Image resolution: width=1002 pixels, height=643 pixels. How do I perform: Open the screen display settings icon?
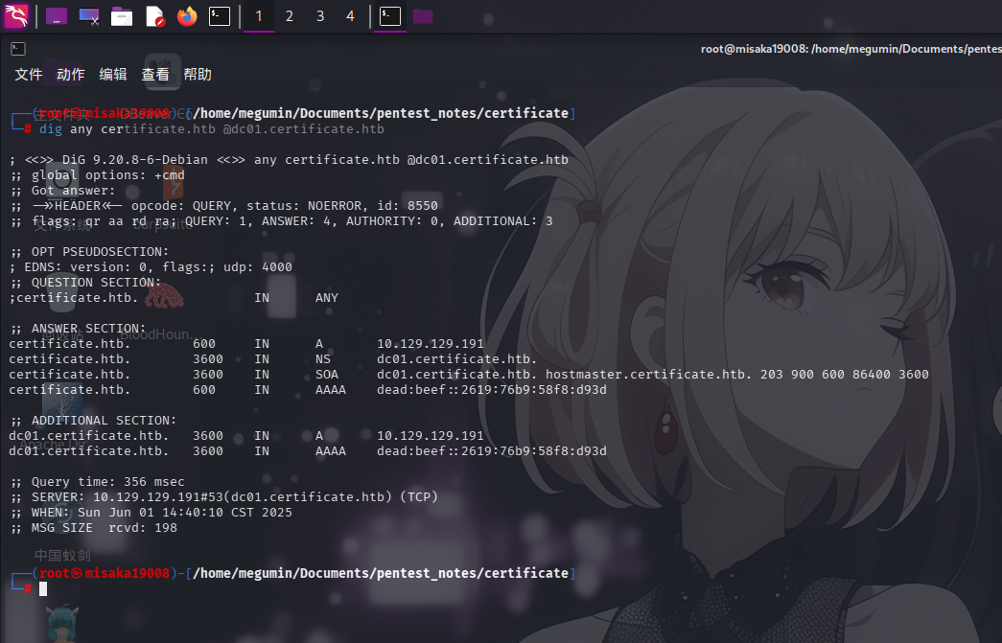point(89,16)
